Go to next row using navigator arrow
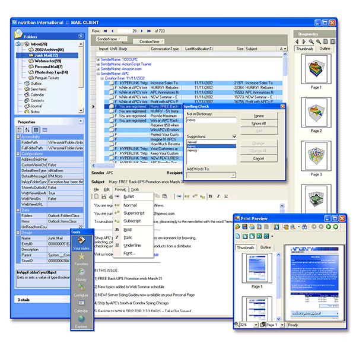Viewport: 356px width, 356px height. (x=142, y=31)
